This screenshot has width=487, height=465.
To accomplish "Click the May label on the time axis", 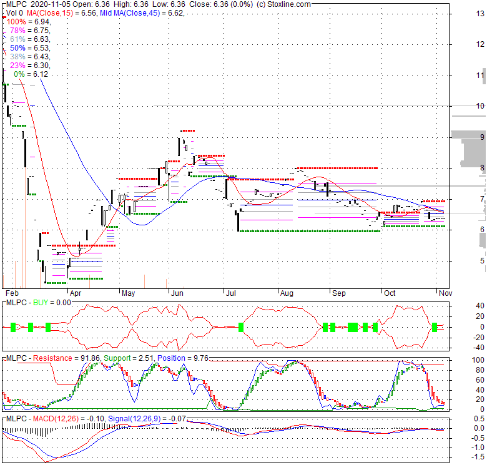I will (128, 293).
